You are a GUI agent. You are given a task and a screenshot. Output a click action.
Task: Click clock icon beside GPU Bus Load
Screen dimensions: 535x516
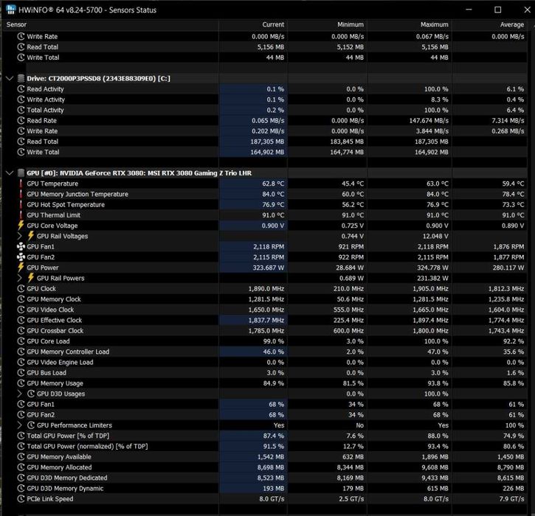click(21, 372)
